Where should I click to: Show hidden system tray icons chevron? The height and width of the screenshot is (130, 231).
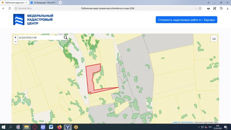click(x=199, y=127)
